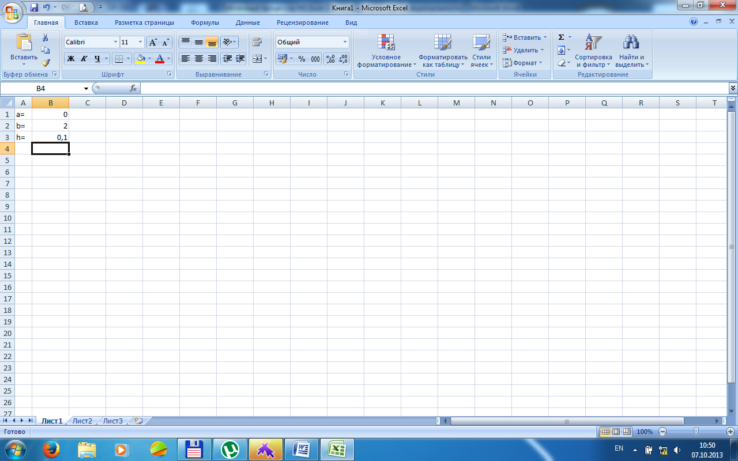Toggle italic (К) formatting
738x461 pixels.
[84, 59]
